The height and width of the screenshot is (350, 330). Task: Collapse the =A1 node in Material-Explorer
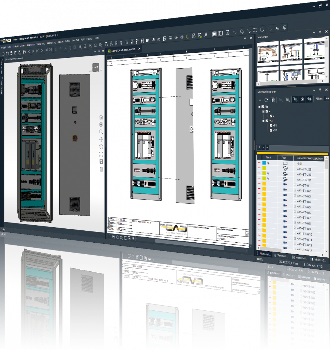click(263, 121)
